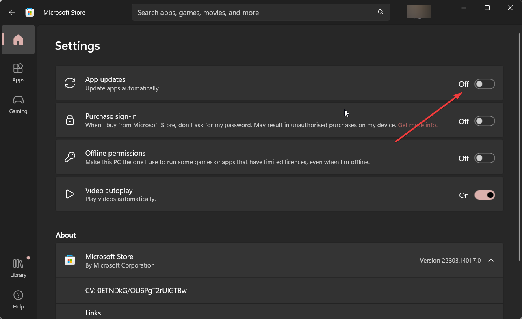Collapse the Microsoft Store version chevron
522x319 pixels.
pos(491,260)
